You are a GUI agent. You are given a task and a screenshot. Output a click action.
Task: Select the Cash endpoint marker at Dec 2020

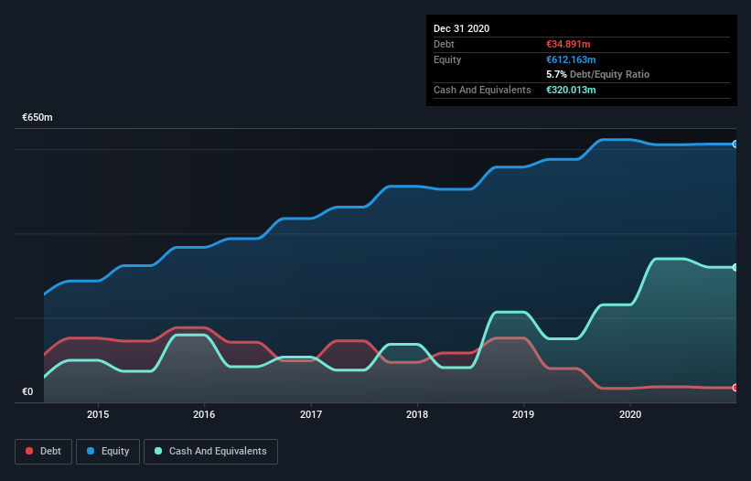tap(735, 267)
